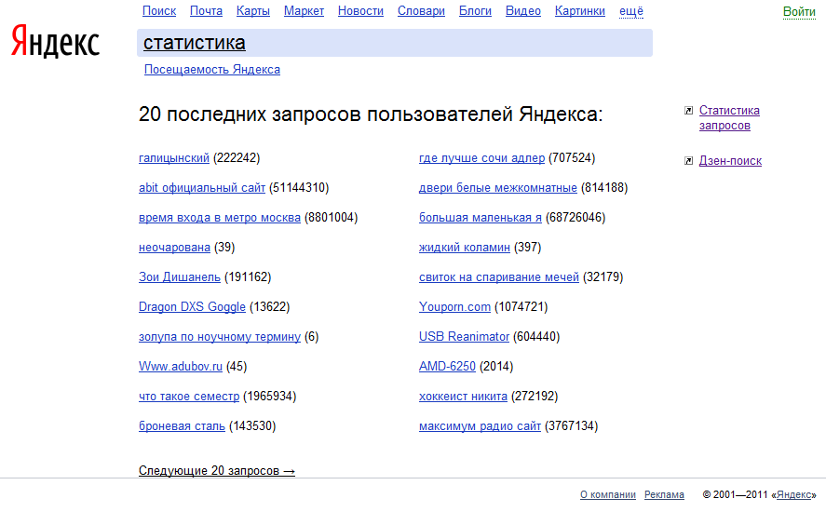Open the Дзен-поиск sidebar link
The height and width of the screenshot is (512, 826).
click(730, 161)
